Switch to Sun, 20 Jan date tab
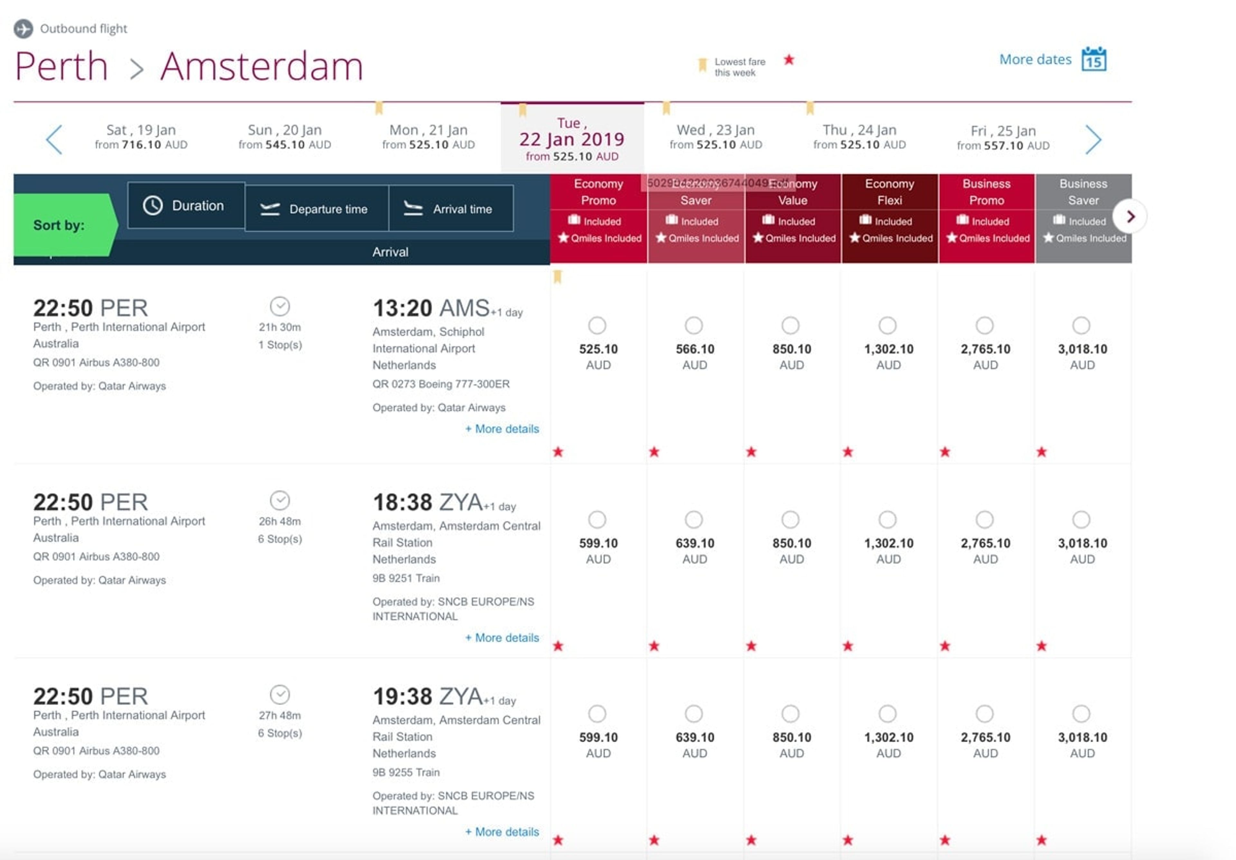Screen dimensions: 1236x860 pos(284,137)
